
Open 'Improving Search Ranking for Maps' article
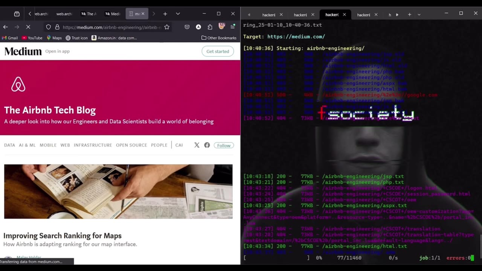coord(63,236)
